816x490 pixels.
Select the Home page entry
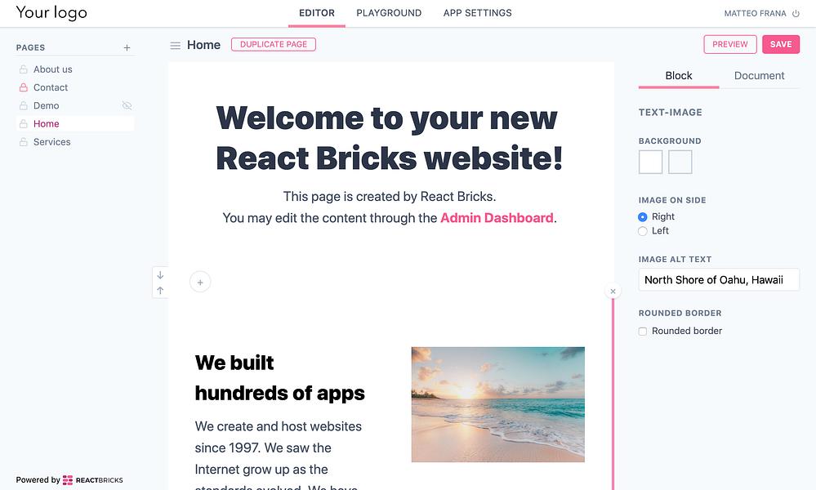(75, 124)
